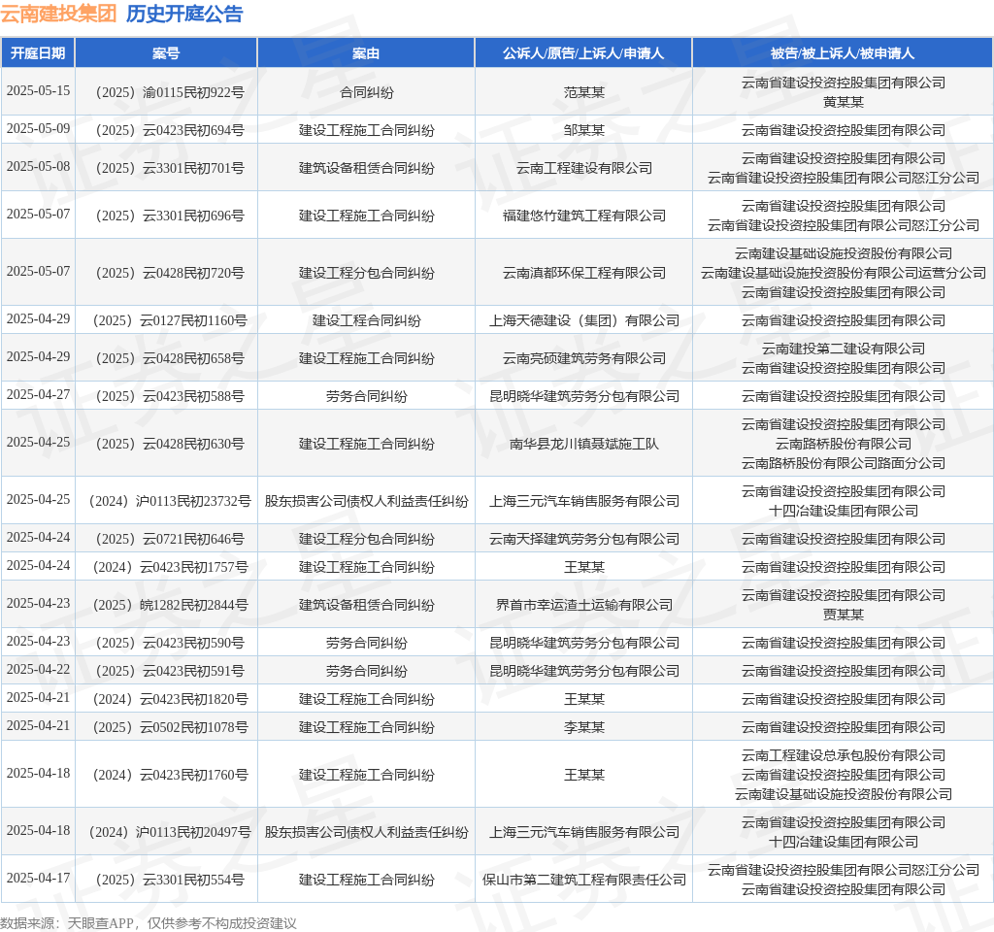
Task: Click plaintiff 李某某
Action: pyautogui.click(x=583, y=728)
